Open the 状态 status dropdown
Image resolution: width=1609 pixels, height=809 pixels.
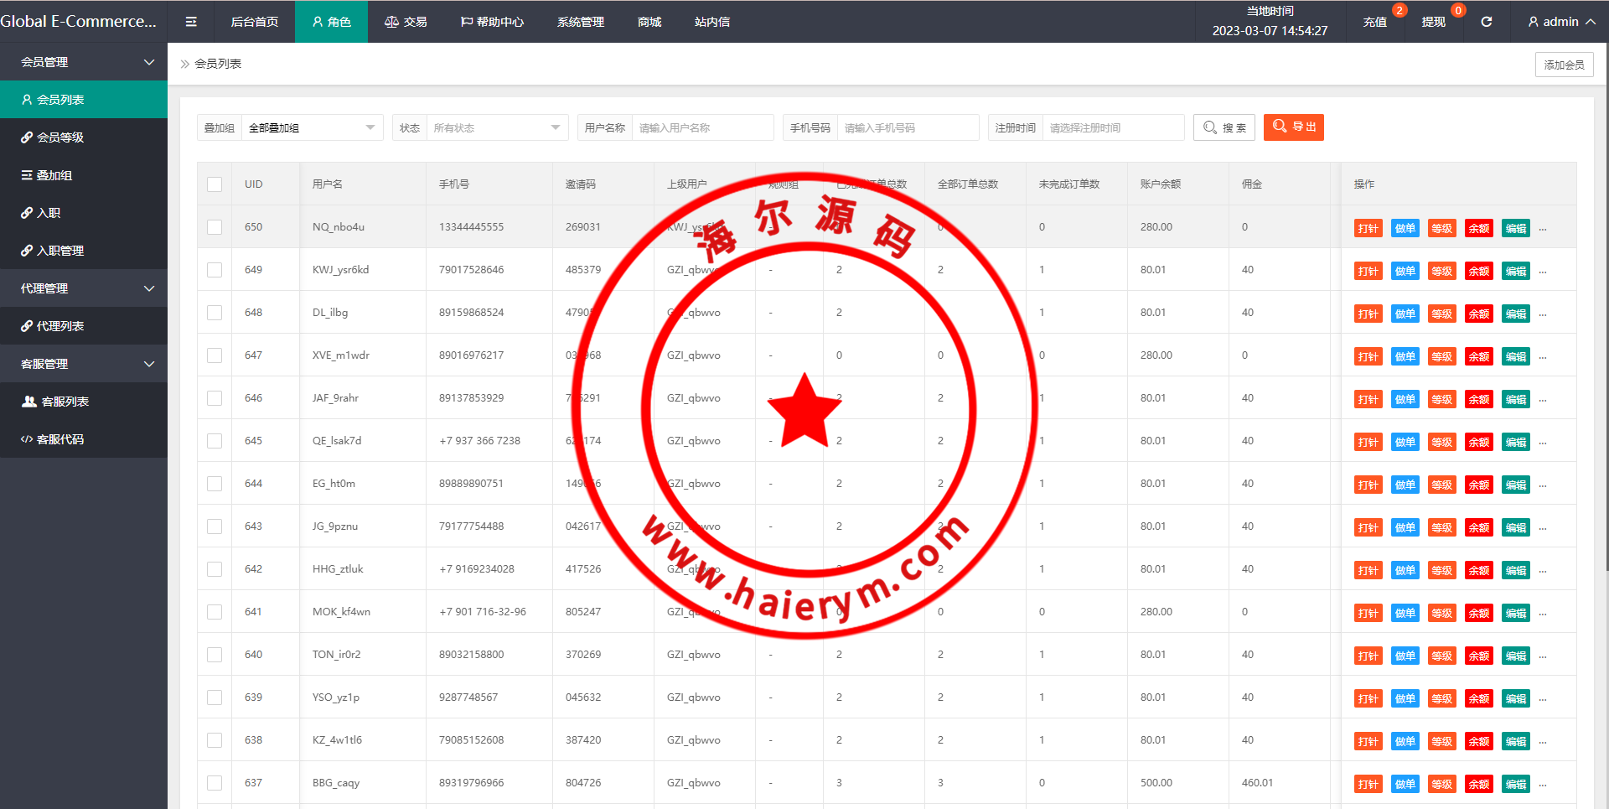[x=496, y=127]
